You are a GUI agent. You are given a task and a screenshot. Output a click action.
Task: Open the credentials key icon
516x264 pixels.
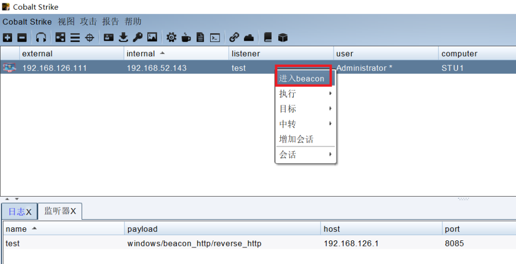(x=138, y=37)
